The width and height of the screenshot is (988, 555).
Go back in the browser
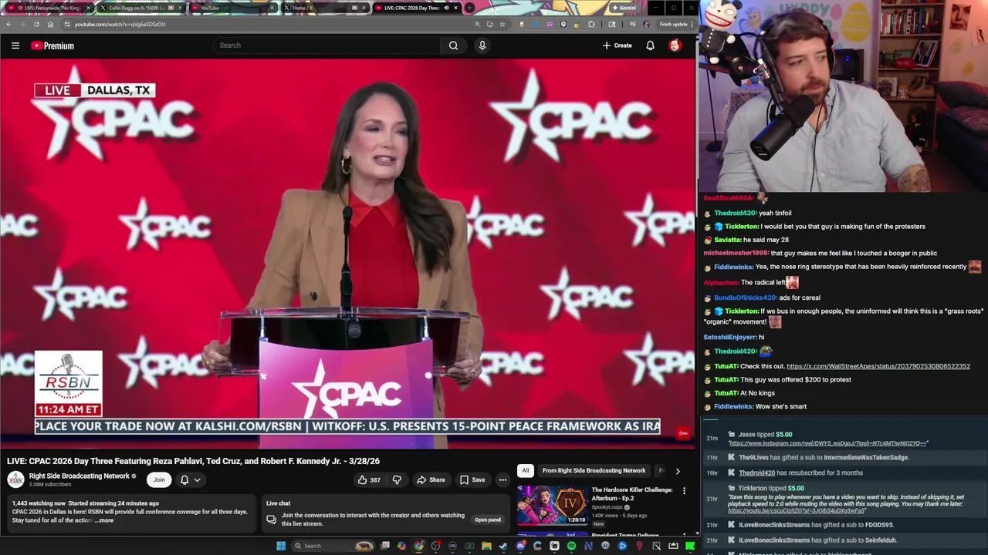[x=8, y=24]
